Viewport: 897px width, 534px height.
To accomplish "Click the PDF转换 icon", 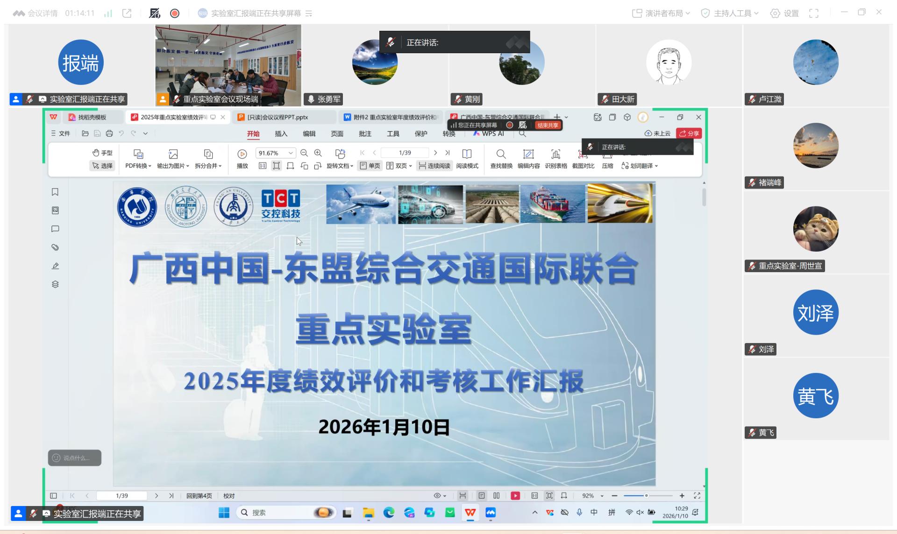I will click(138, 154).
